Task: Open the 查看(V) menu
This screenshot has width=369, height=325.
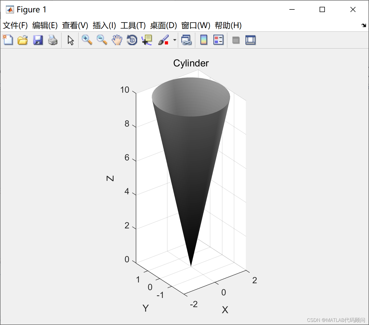Action: 74,25
